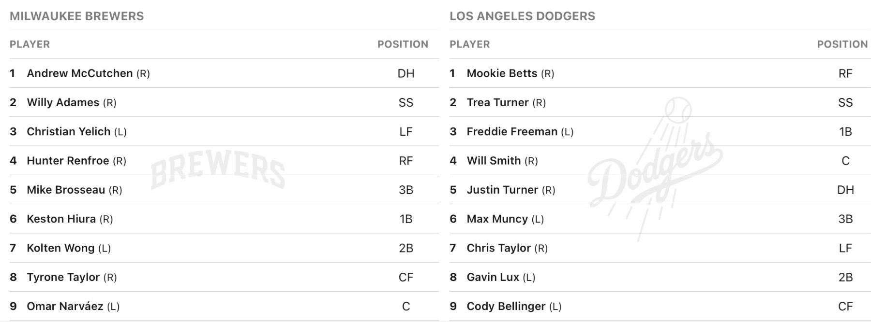Open Keston Hiura player profile
This screenshot has height=322, width=871.
click(61, 219)
